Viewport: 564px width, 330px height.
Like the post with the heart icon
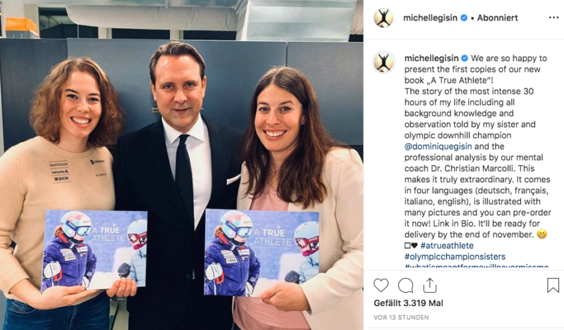click(x=381, y=286)
